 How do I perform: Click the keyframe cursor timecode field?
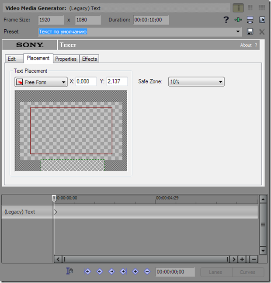point(175,272)
